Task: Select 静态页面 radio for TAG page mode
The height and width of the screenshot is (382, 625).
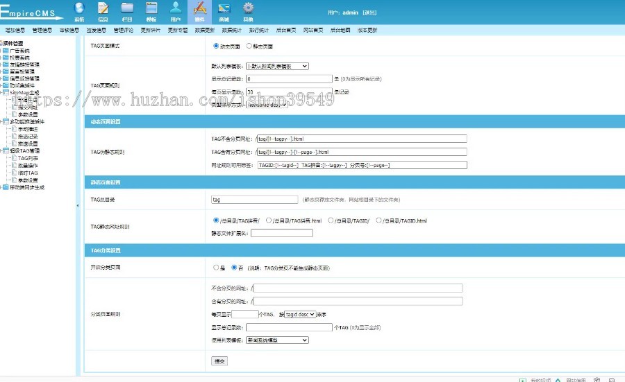Action: (249, 46)
